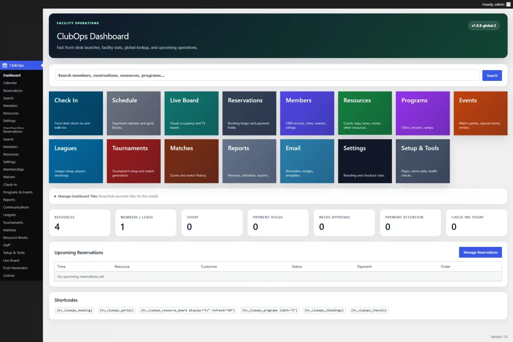Click the hv_clubops_programs limit shortcode
Screen dimensions: 513x342
[269, 310]
